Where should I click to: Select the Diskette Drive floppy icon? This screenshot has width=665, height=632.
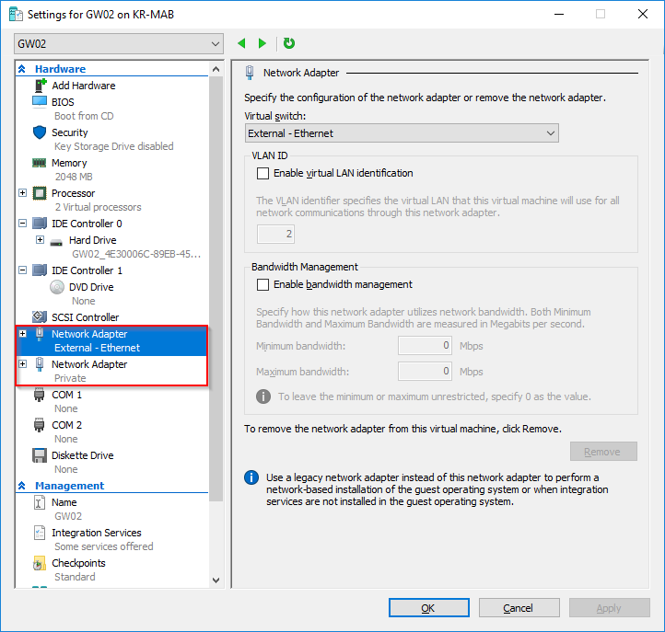tap(40, 455)
